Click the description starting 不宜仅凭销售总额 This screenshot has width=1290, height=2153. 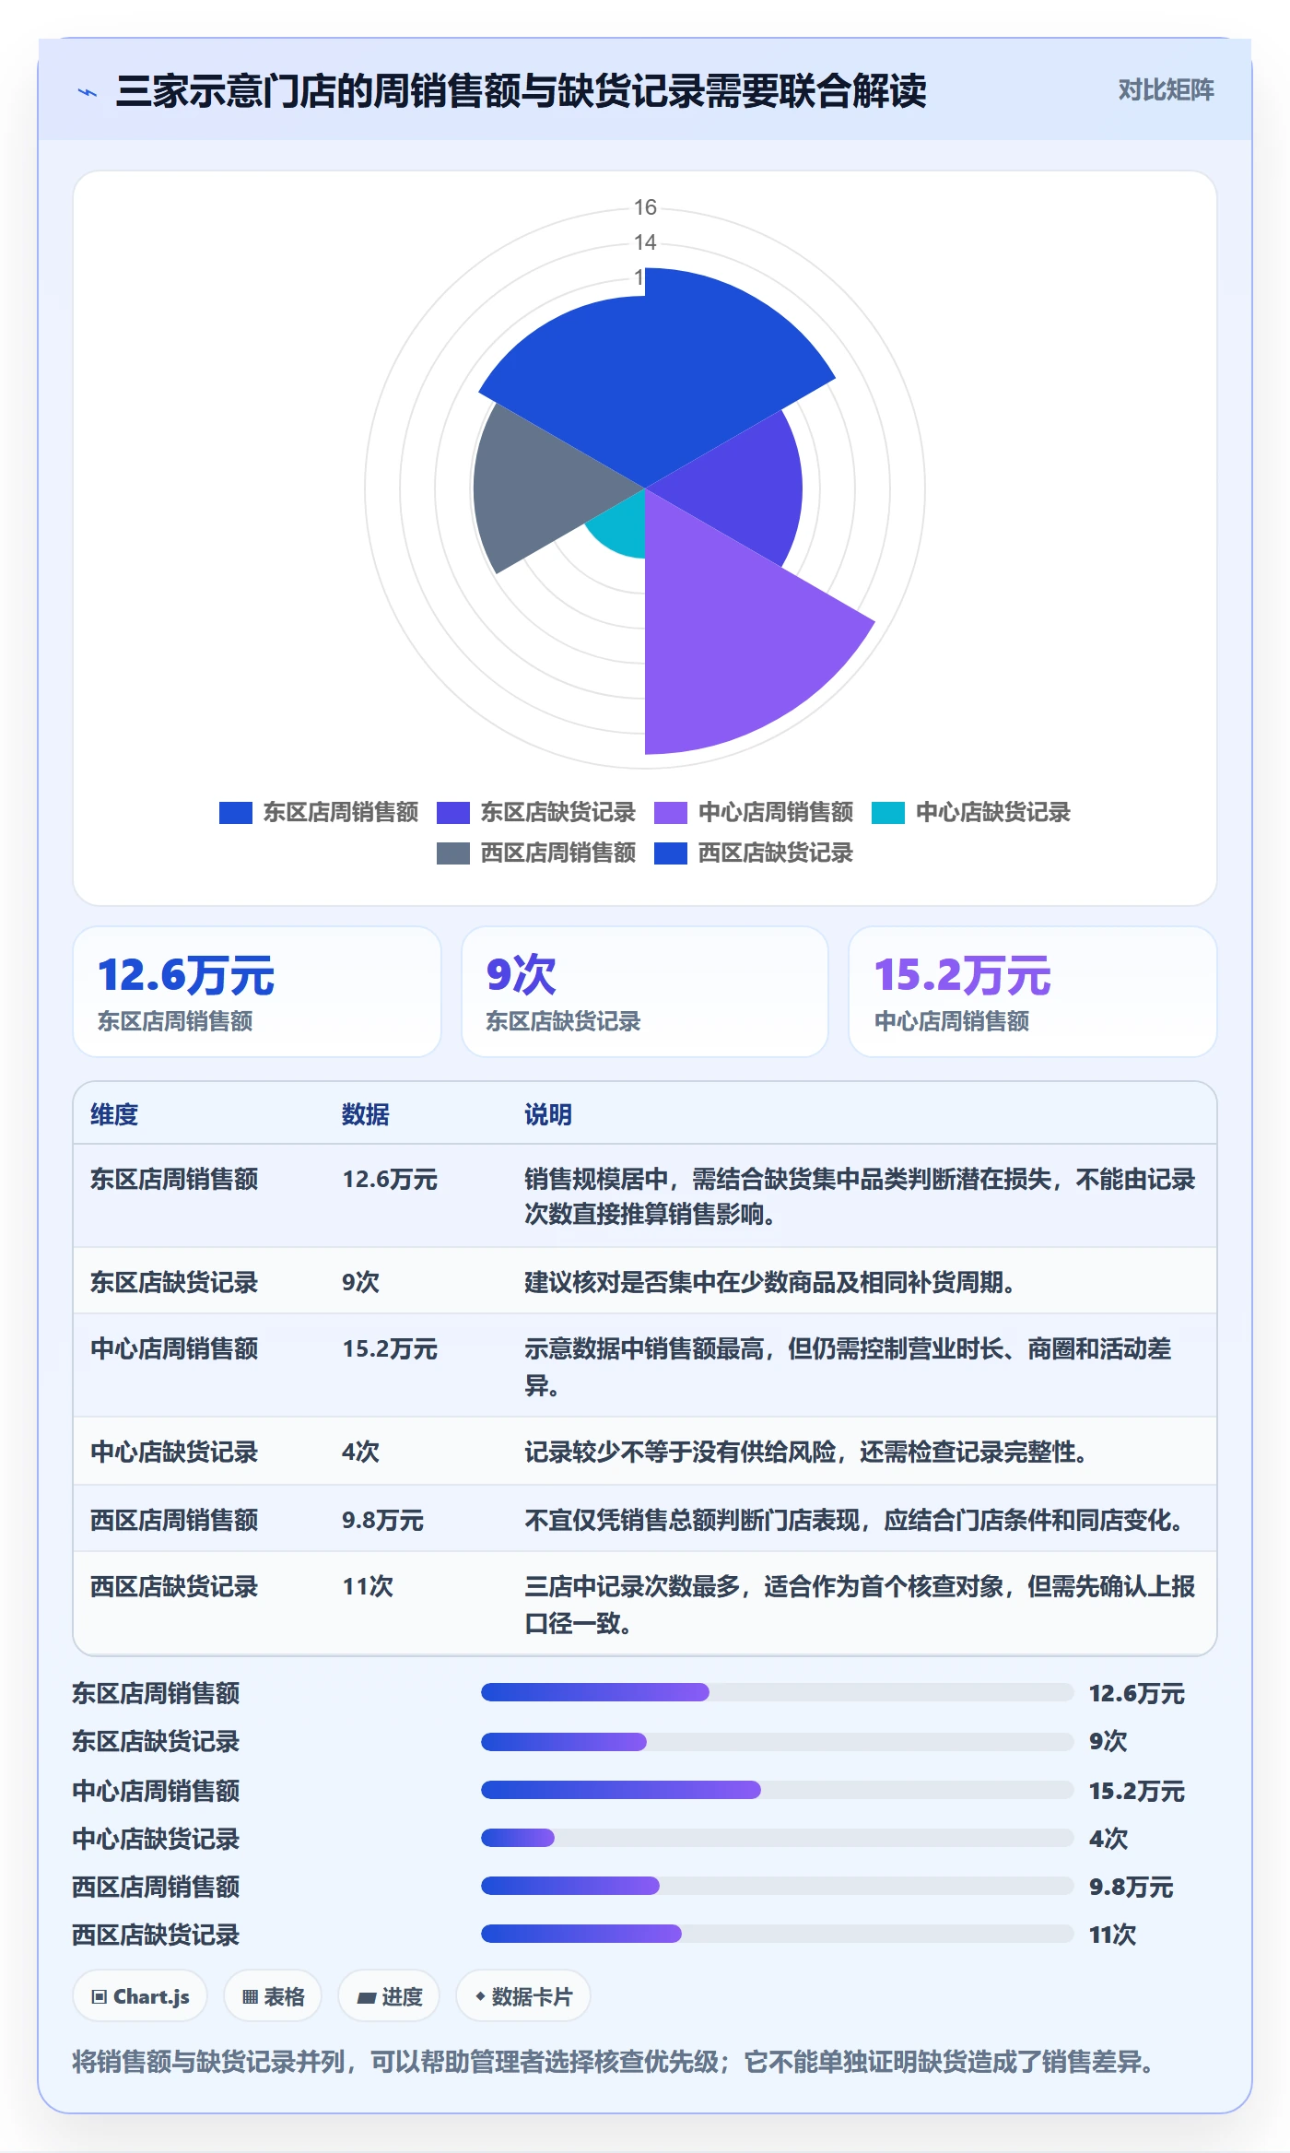(x=854, y=1520)
